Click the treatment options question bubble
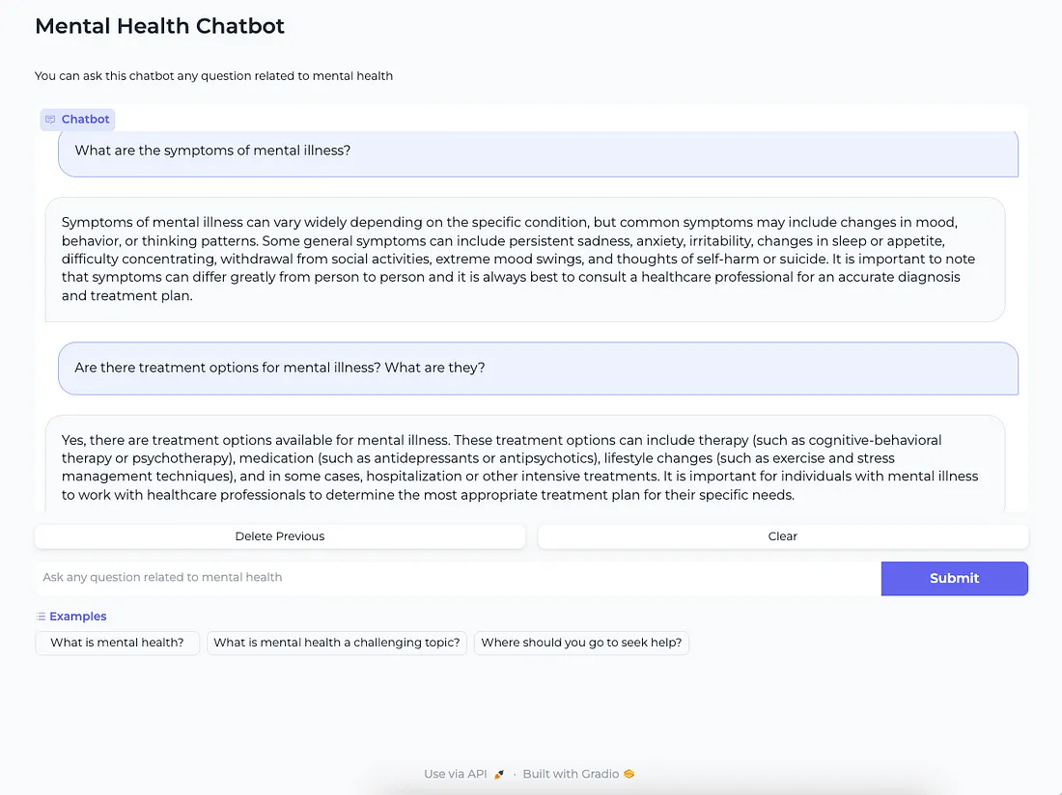 click(x=538, y=368)
